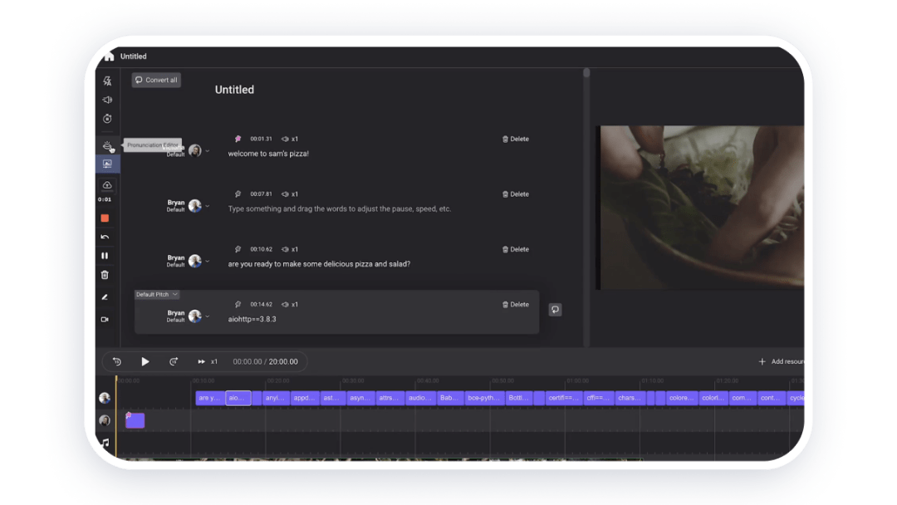The height and width of the screenshot is (505, 897).
Task: Click the convert icon beside aiohttp block
Action: pos(556,310)
